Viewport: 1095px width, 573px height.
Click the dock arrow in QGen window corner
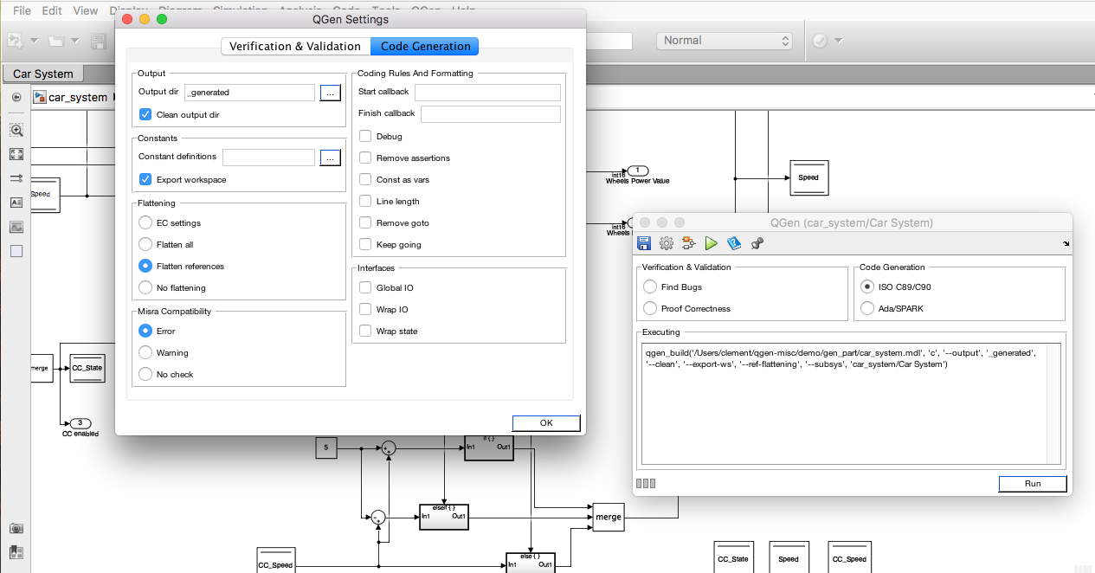[x=1066, y=244]
